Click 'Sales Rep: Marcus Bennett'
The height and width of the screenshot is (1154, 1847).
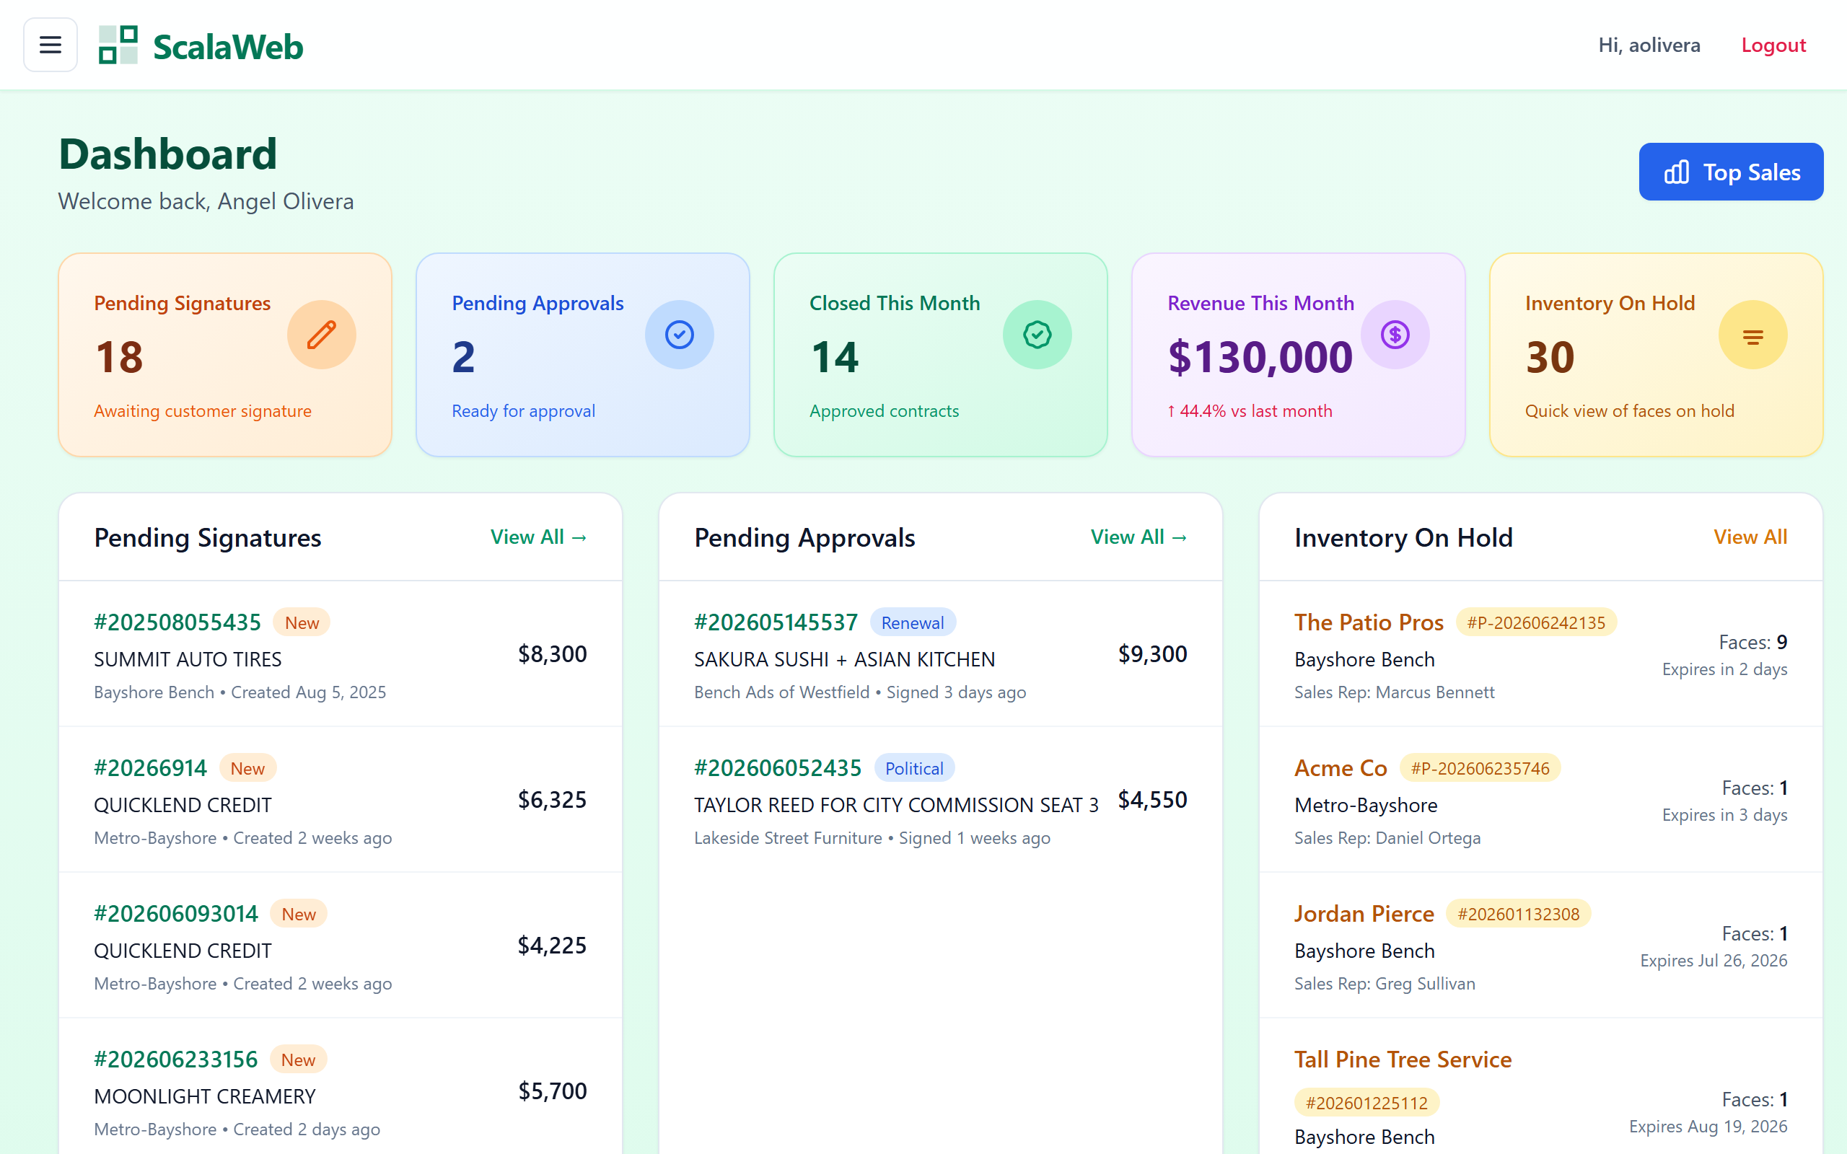tap(1395, 692)
